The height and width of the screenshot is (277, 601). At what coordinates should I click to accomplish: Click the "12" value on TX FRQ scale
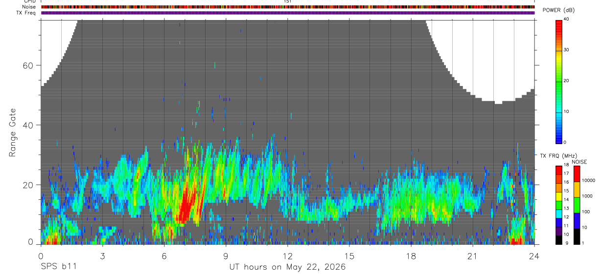click(x=566, y=217)
